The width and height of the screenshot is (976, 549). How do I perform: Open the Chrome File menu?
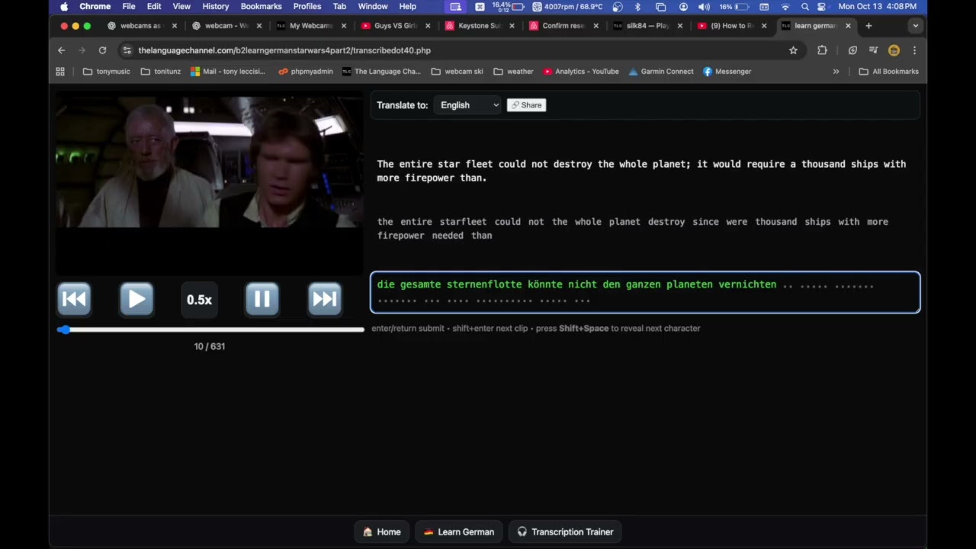(129, 6)
